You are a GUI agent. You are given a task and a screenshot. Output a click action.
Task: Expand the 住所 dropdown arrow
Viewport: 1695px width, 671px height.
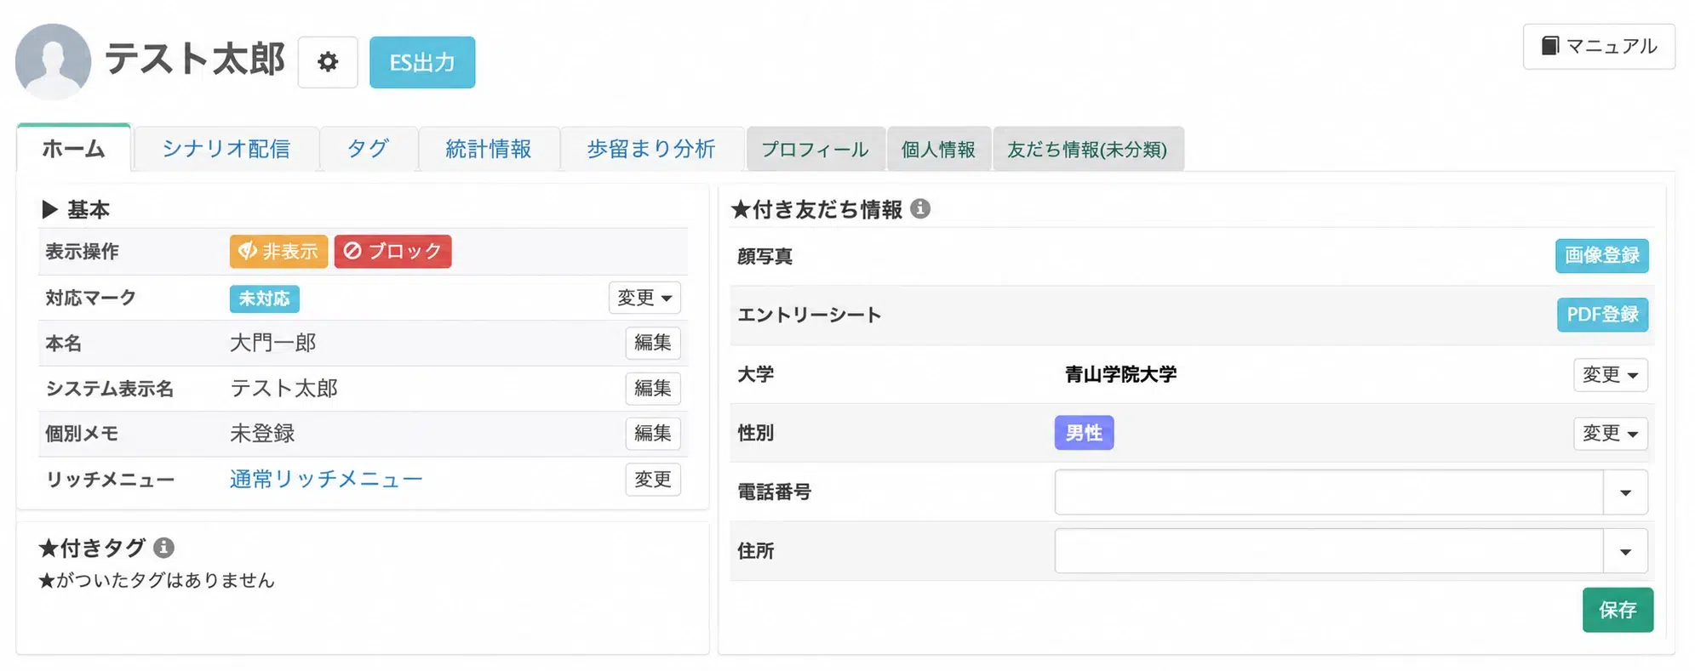(x=1626, y=551)
